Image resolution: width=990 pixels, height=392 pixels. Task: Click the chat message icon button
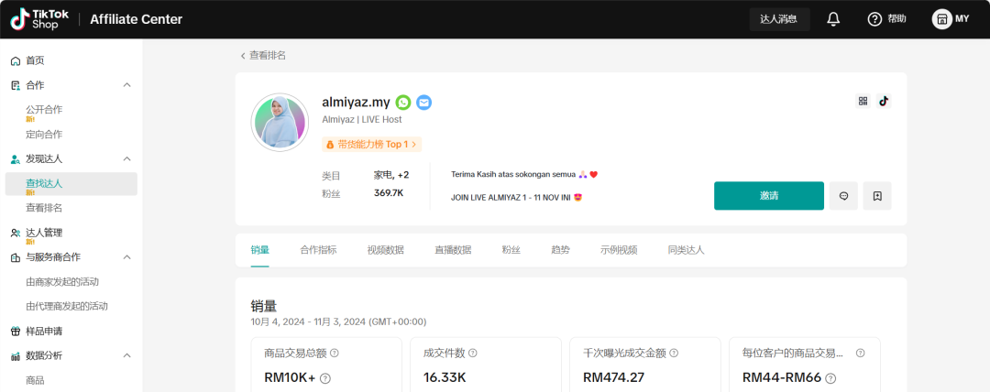click(843, 196)
